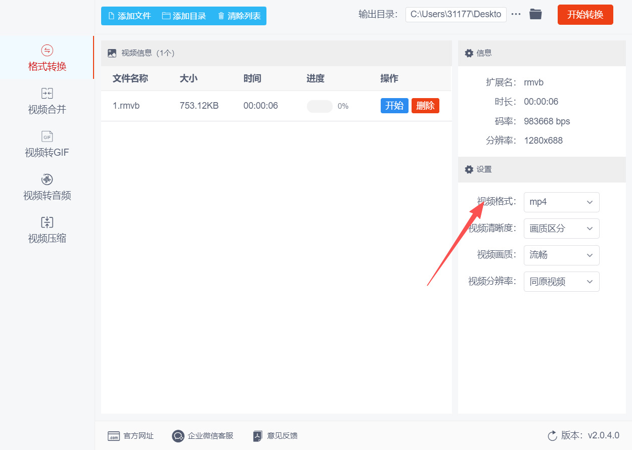Open the video clarity (视频清晰度) dropdown
Image resolution: width=632 pixels, height=450 pixels.
561,229
